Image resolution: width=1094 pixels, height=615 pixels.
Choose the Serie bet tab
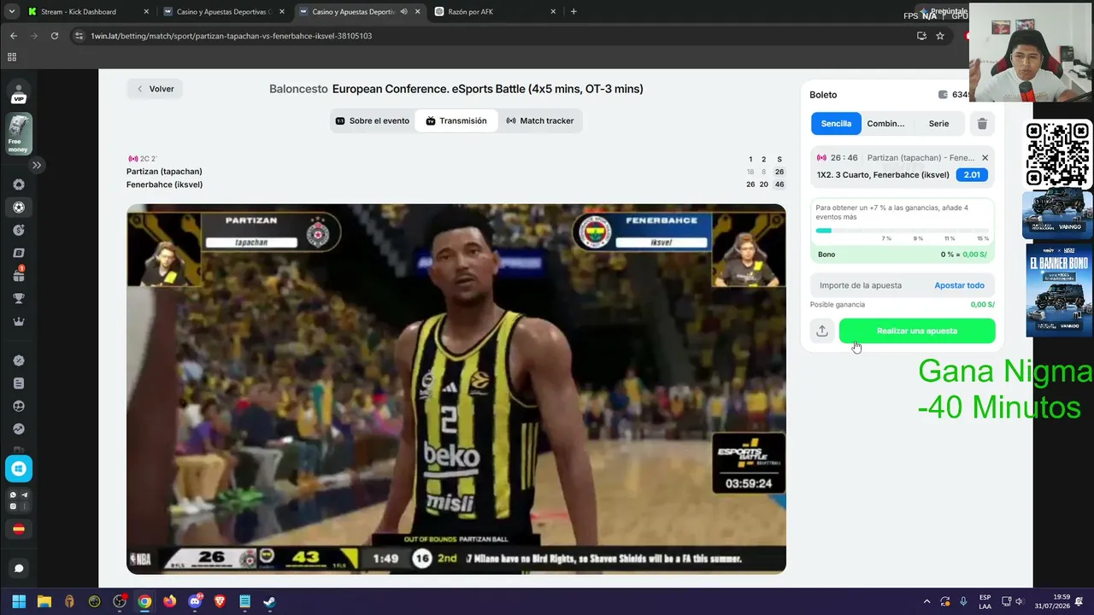[x=938, y=124]
